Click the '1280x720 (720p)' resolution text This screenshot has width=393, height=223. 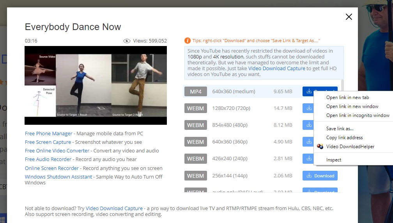click(231, 108)
